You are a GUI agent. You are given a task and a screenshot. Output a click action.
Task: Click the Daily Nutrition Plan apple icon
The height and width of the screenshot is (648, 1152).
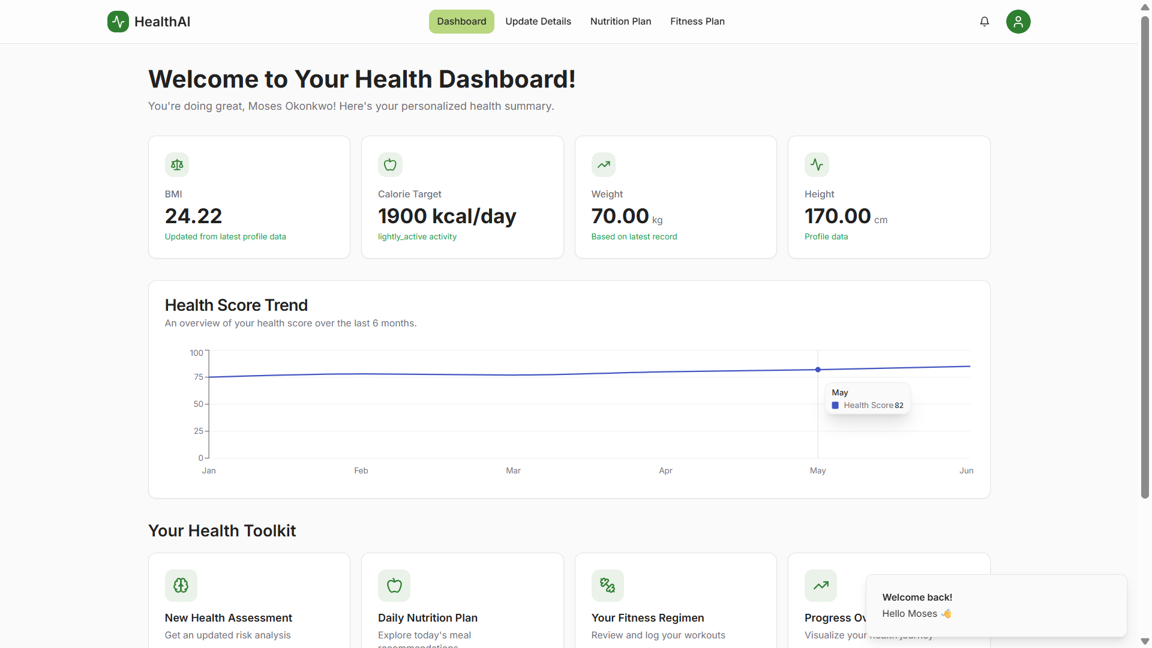click(394, 586)
